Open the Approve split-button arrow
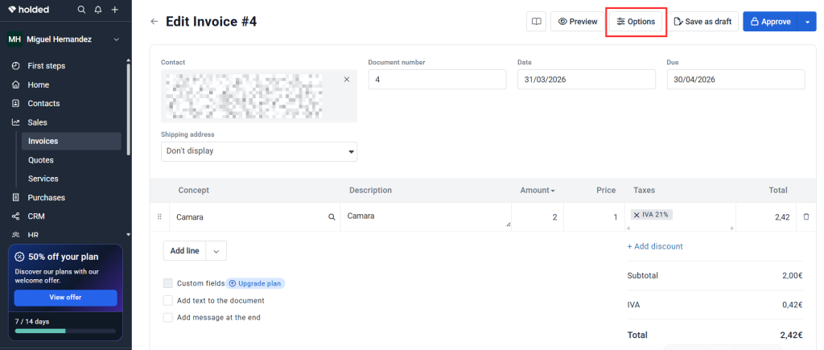This screenshot has height=350, width=824. 807,22
